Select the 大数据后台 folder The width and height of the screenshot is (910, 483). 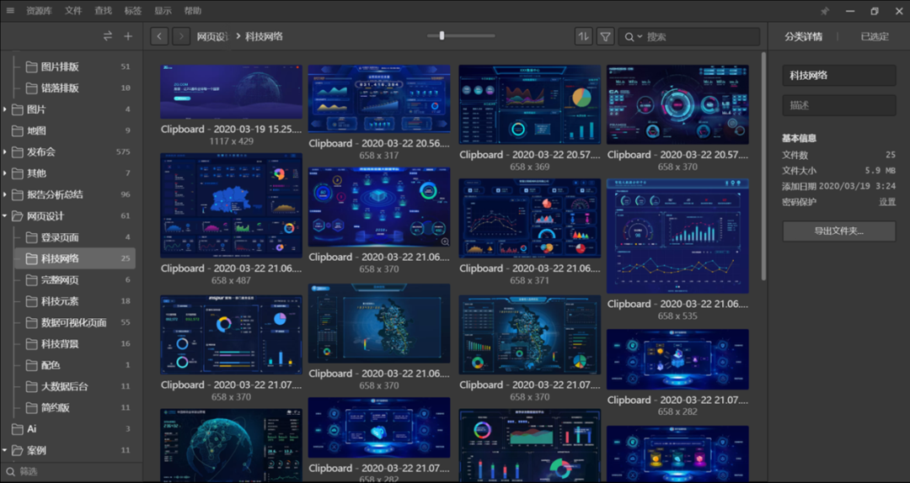click(75, 386)
